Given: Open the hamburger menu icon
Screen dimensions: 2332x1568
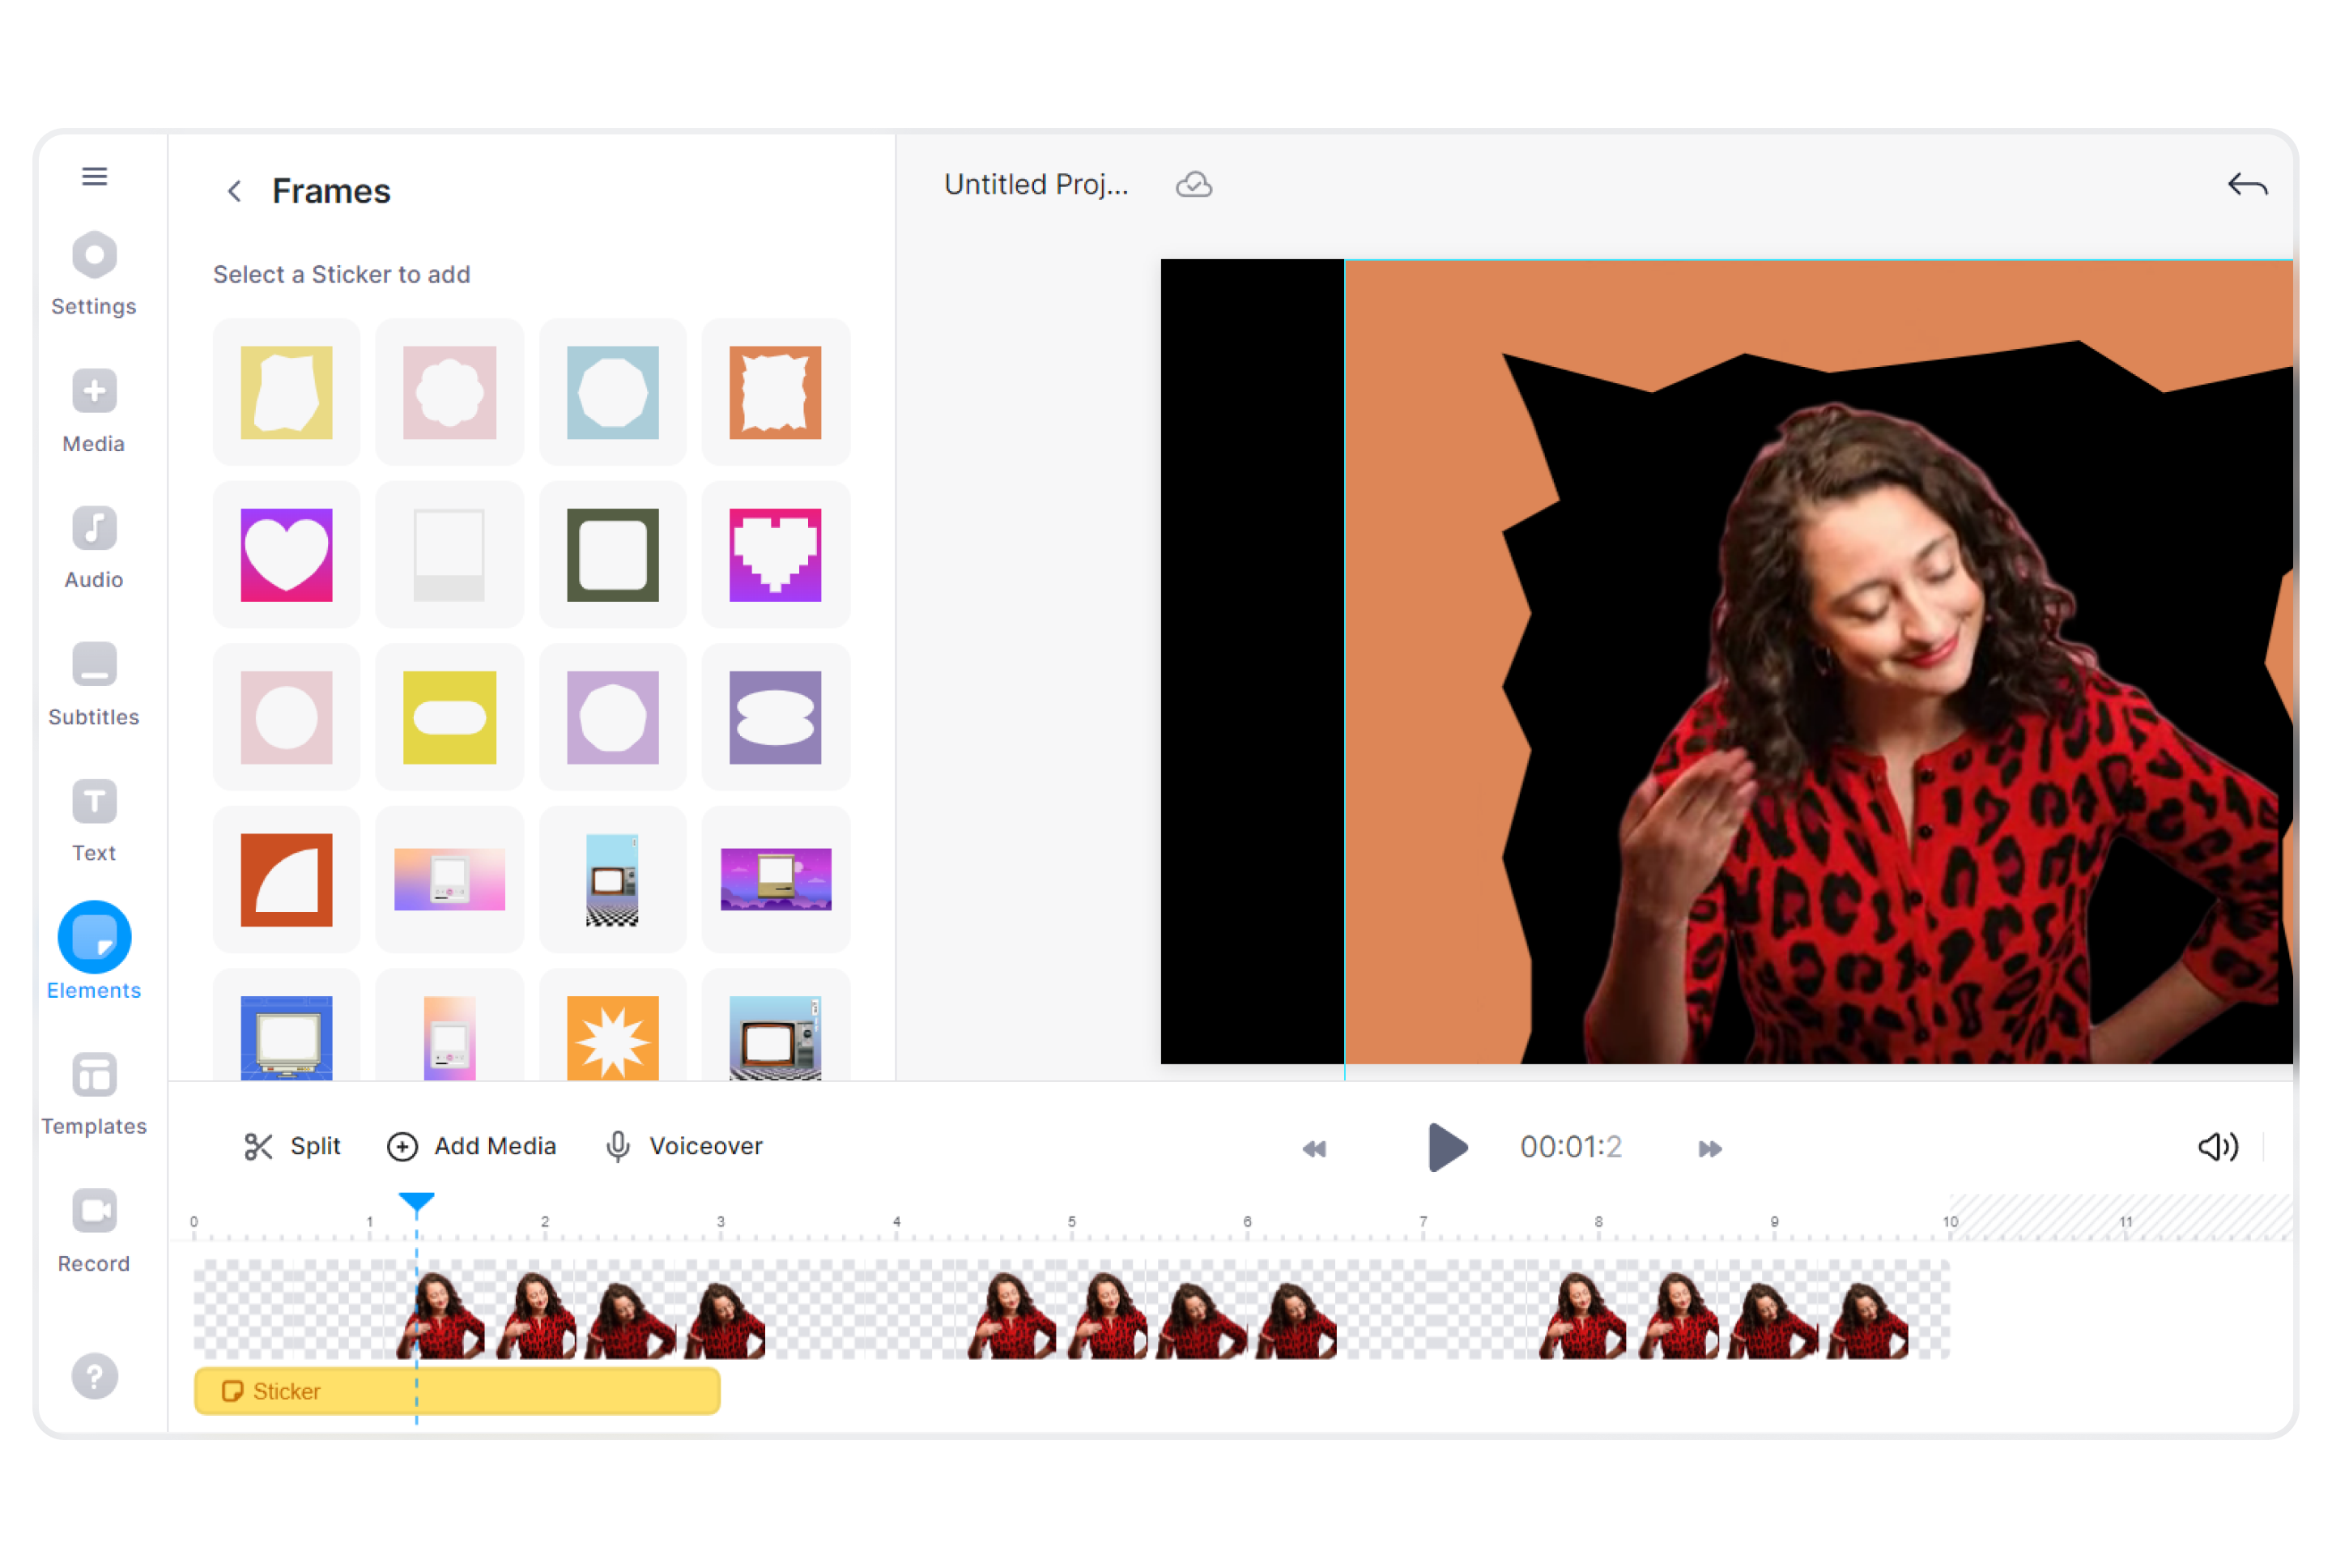Looking at the screenshot, I should [94, 176].
